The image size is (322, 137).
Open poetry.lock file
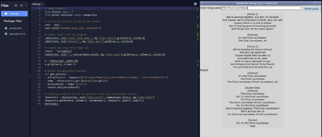[15, 28]
